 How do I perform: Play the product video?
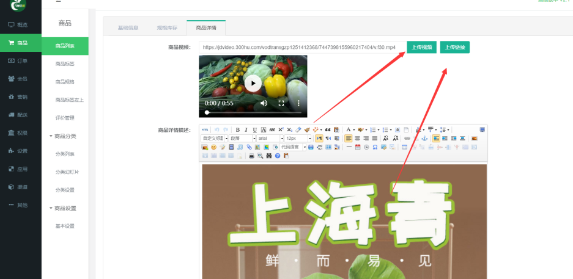[x=253, y=84]
